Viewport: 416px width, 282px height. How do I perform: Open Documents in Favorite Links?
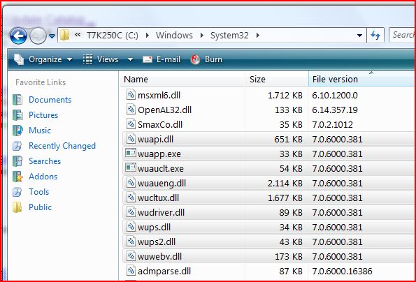point(50,100)
